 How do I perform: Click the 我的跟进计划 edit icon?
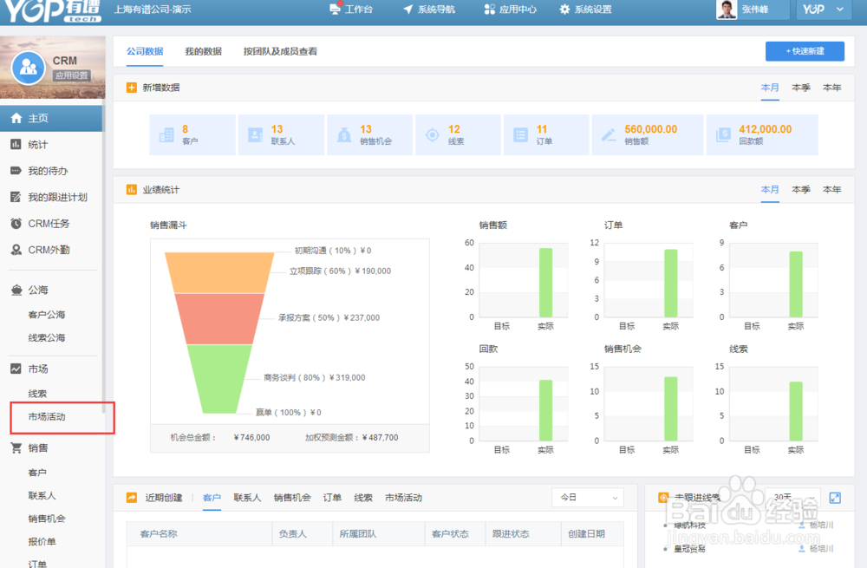(16, 197)
